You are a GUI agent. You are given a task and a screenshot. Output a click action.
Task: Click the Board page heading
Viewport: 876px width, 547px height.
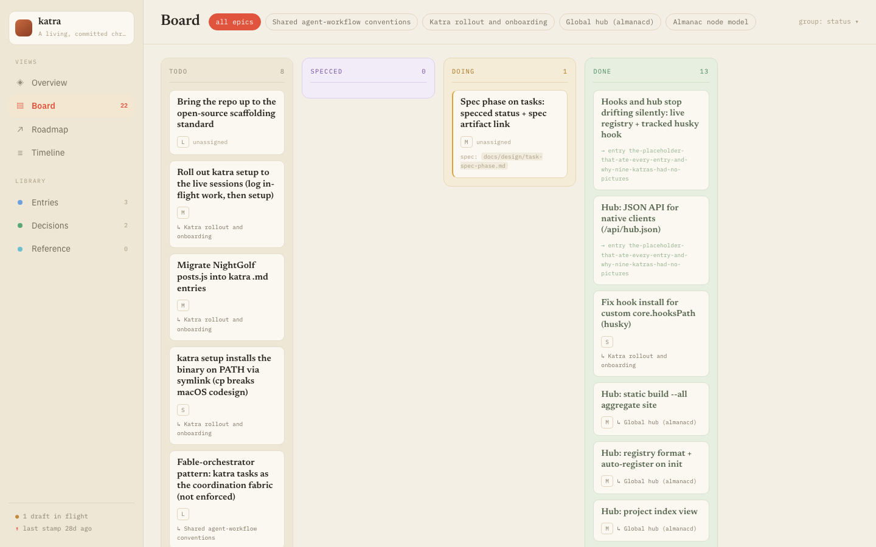coord(180,20)
